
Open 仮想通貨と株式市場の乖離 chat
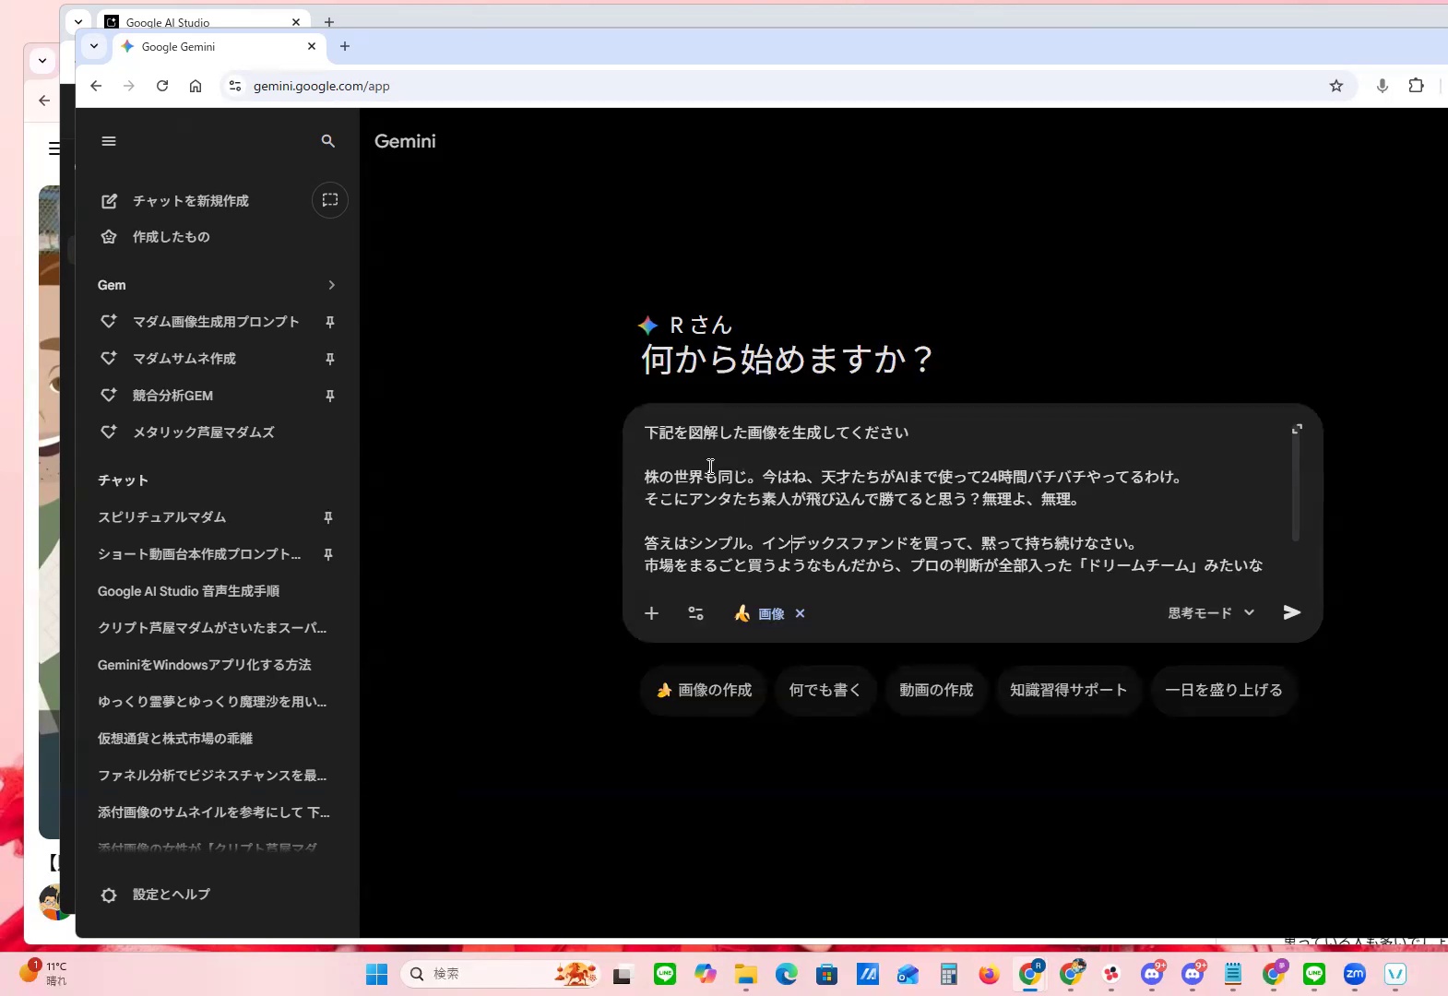[x=175, y=739]
